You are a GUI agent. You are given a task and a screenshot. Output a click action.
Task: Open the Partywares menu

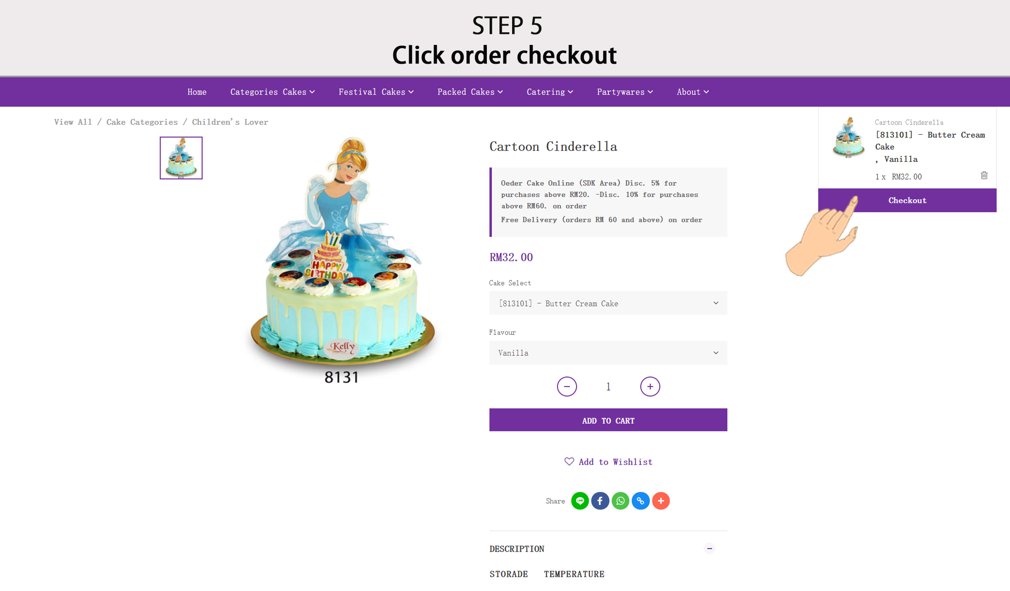tap(625, 92)
